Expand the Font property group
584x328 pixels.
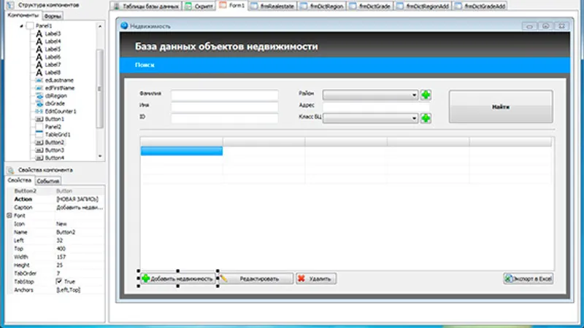(x=9, y=215)
